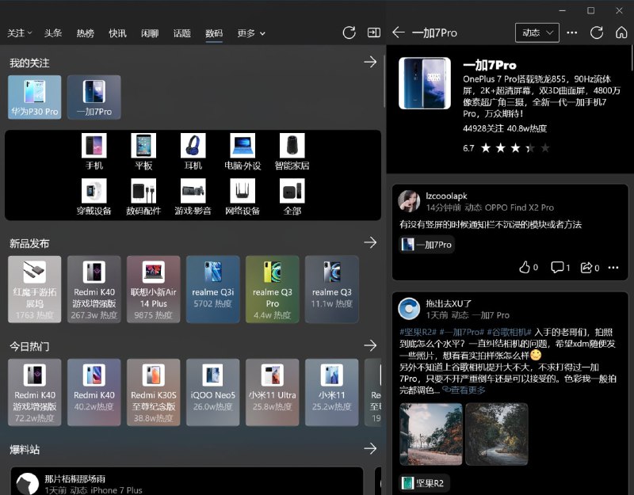Open comments on lzcooolapk's post
The height and width of the screenshot is (495, 634).
(x=559, y=268)
